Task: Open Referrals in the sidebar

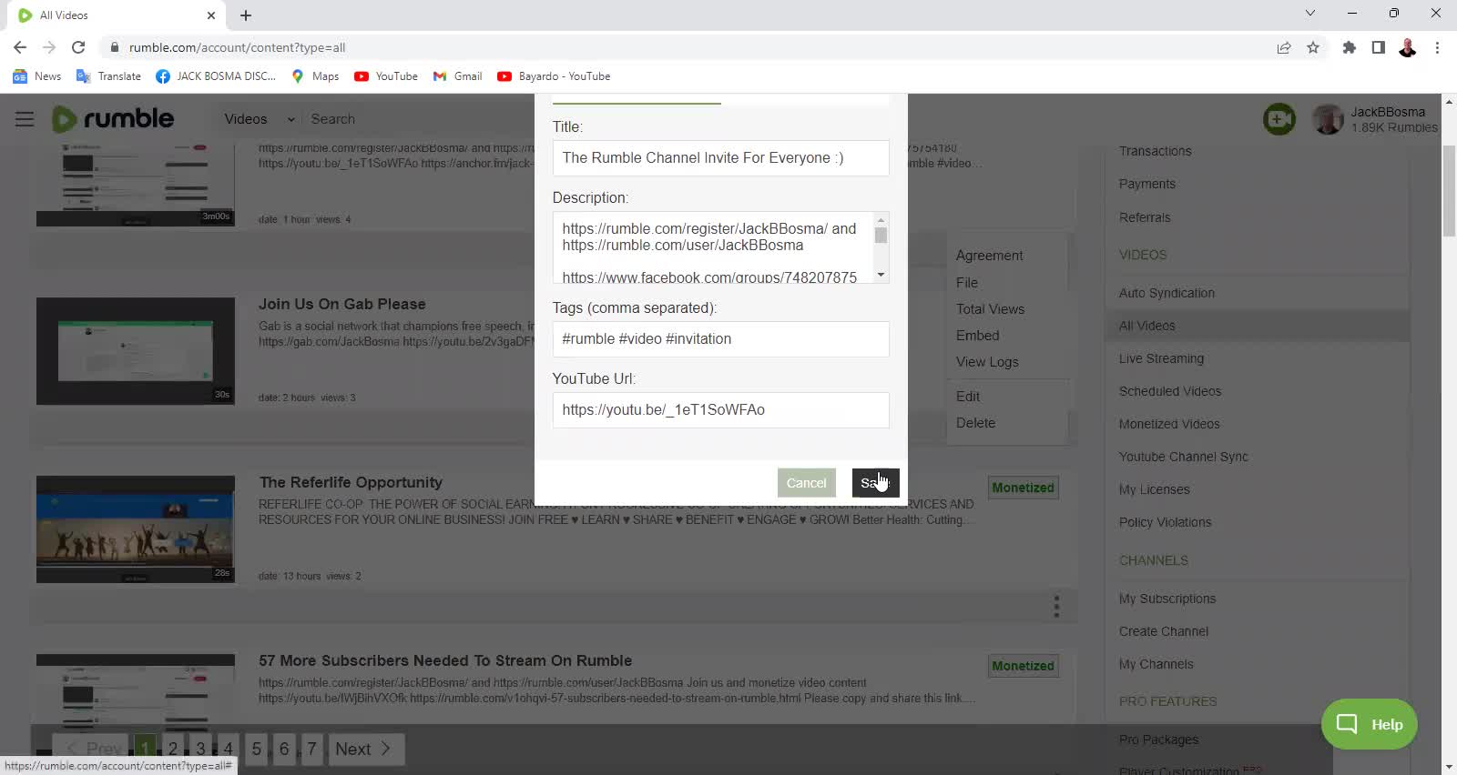Action: coord(1145,217)
